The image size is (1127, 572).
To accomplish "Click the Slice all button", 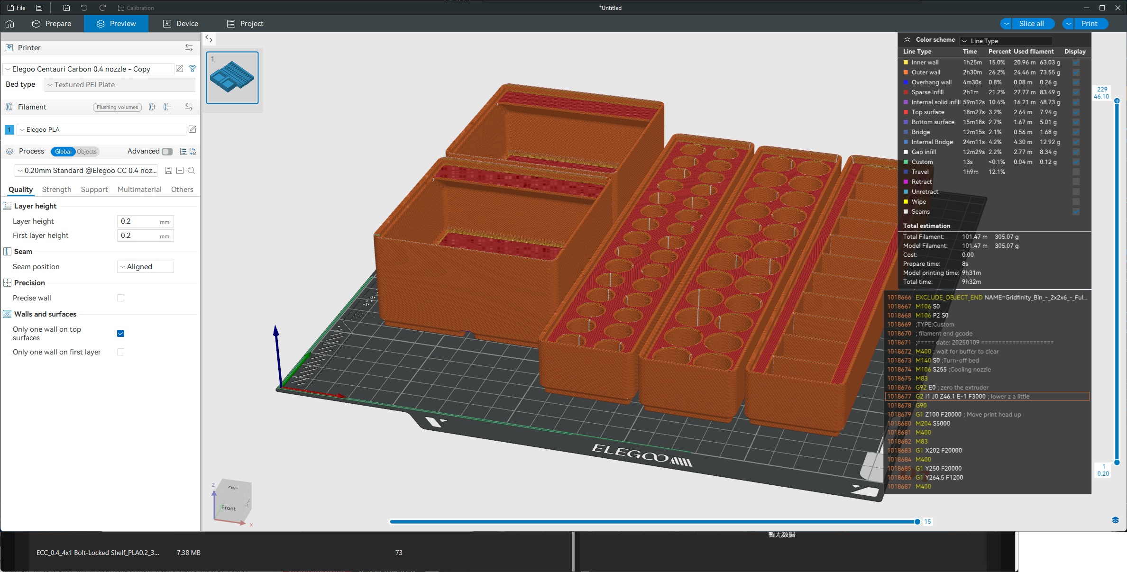I will click(x=1031, y=24).
